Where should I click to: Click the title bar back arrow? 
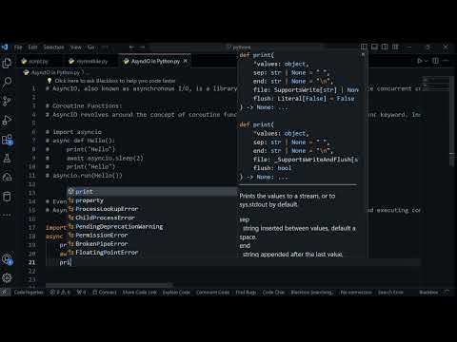[x=131, y=47]
